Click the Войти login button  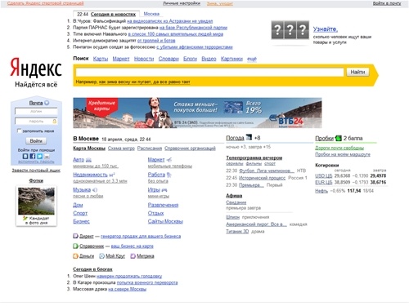pos(36,141)
